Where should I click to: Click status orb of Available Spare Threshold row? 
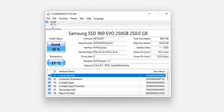tap(49, 86)
